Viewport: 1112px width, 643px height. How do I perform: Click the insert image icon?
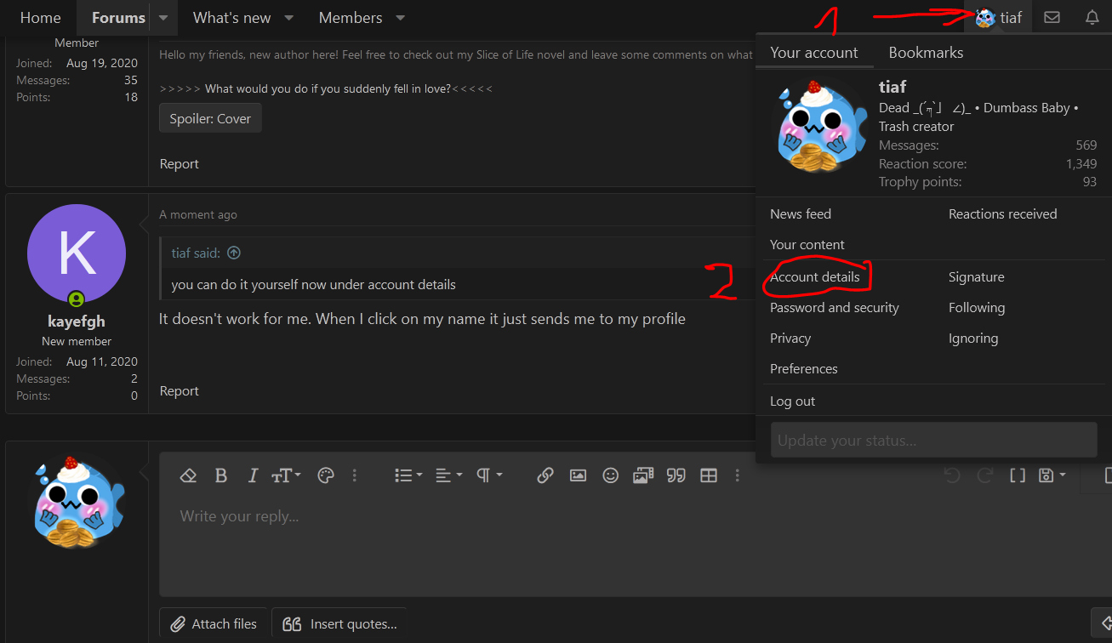pyautogui.click(x=578, y=475)
